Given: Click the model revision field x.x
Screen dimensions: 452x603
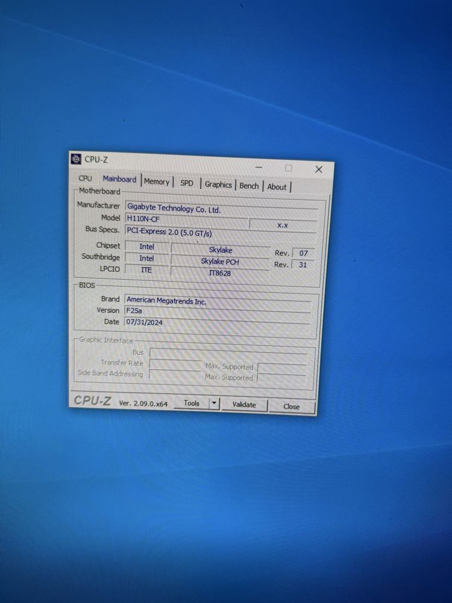Looking at the screenshot, I should (283, 225).
